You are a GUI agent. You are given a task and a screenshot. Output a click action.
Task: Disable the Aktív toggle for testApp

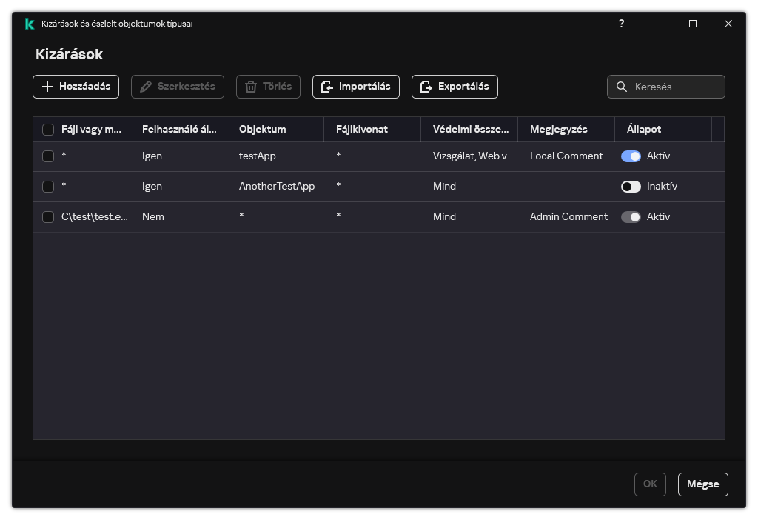pos(631,156)
